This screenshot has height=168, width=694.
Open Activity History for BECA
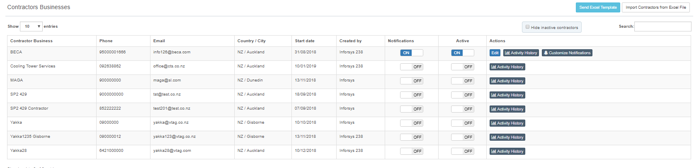[521, 53]
